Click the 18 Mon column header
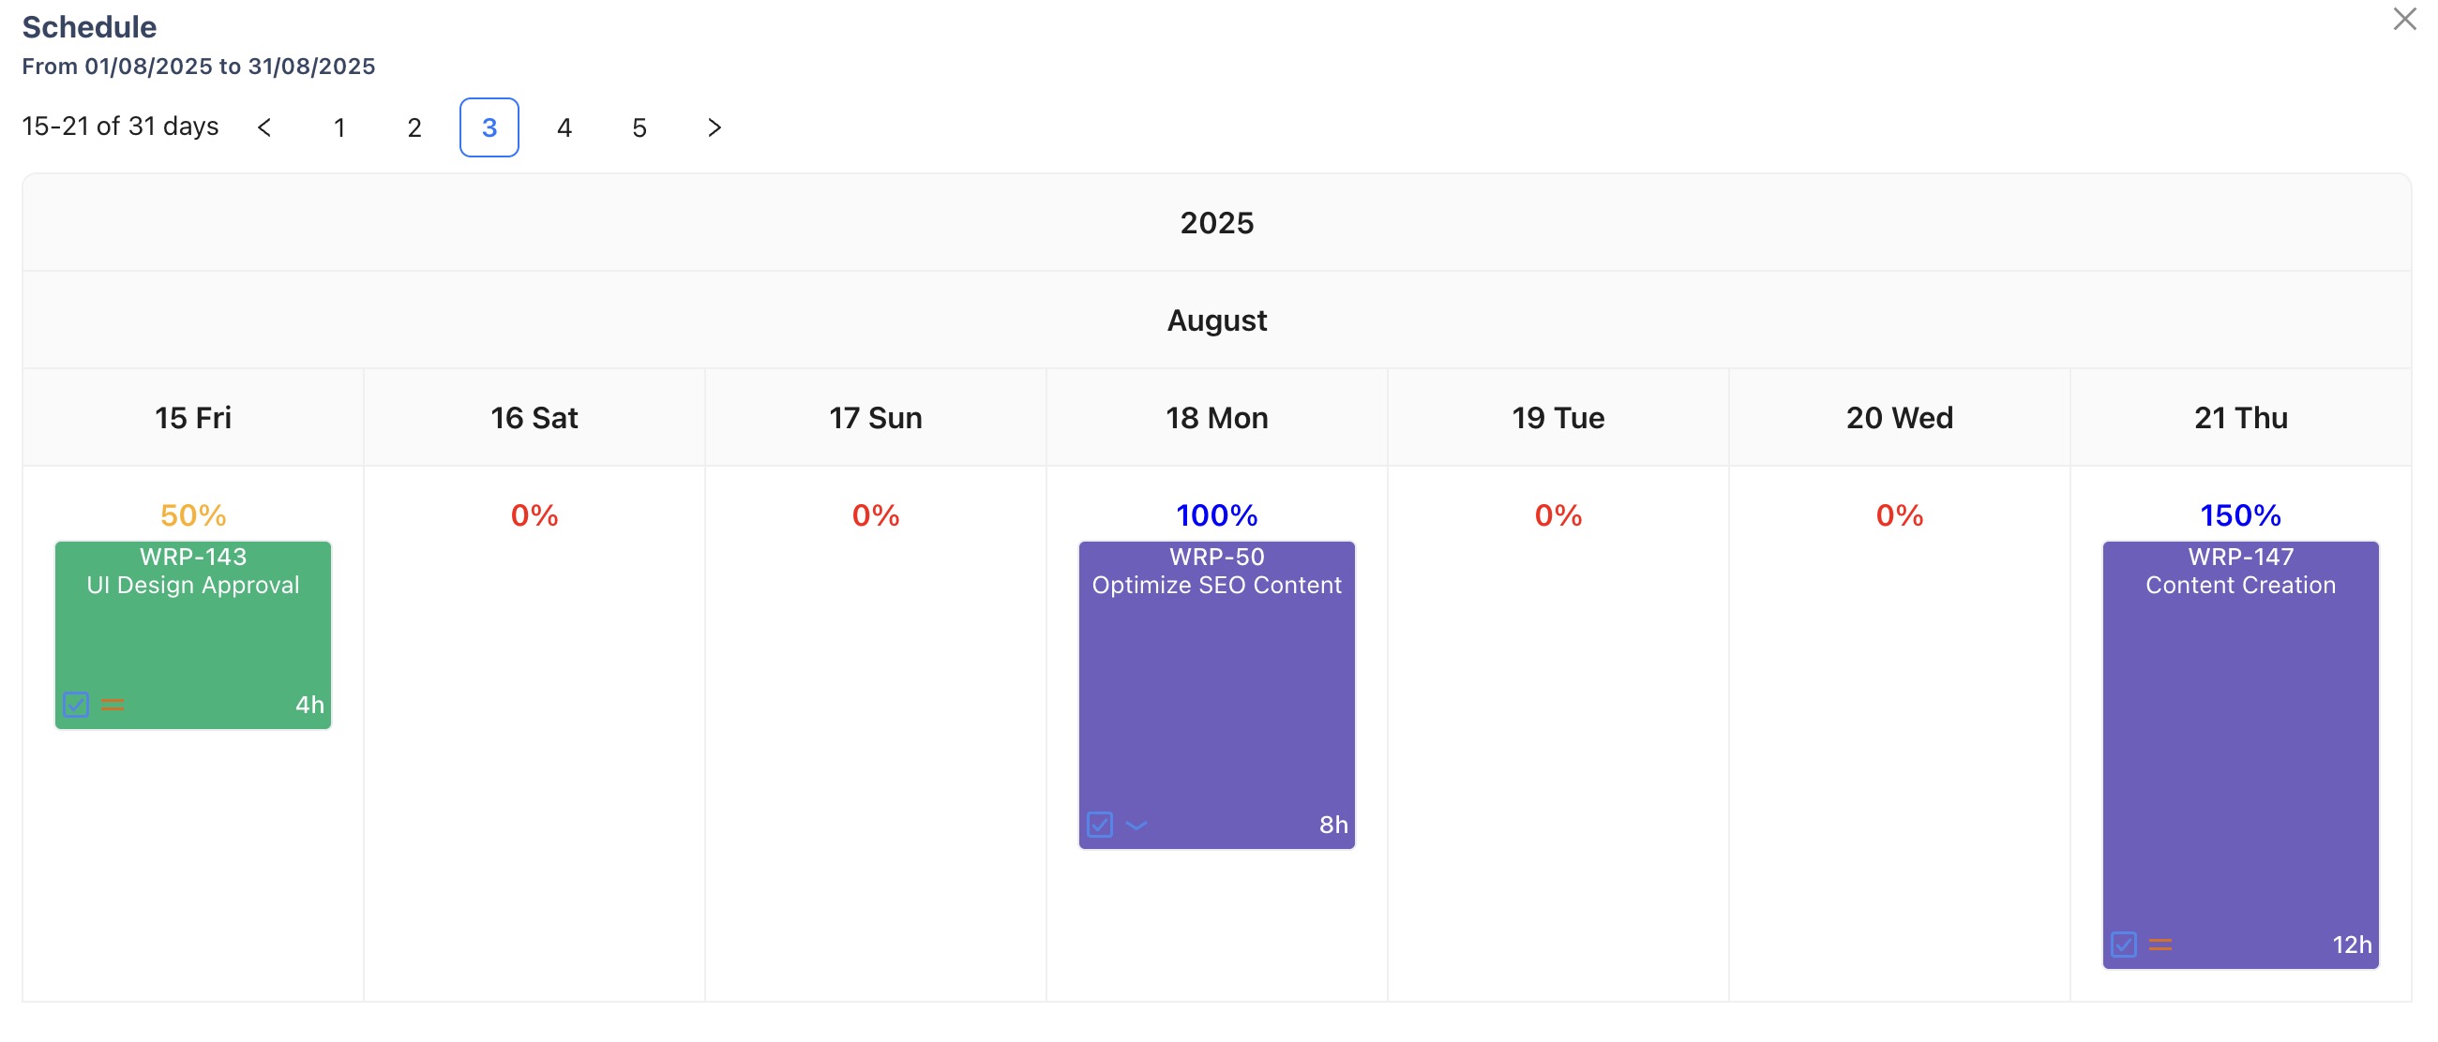This screenshot has width=2438, height=1042. 1216,418
